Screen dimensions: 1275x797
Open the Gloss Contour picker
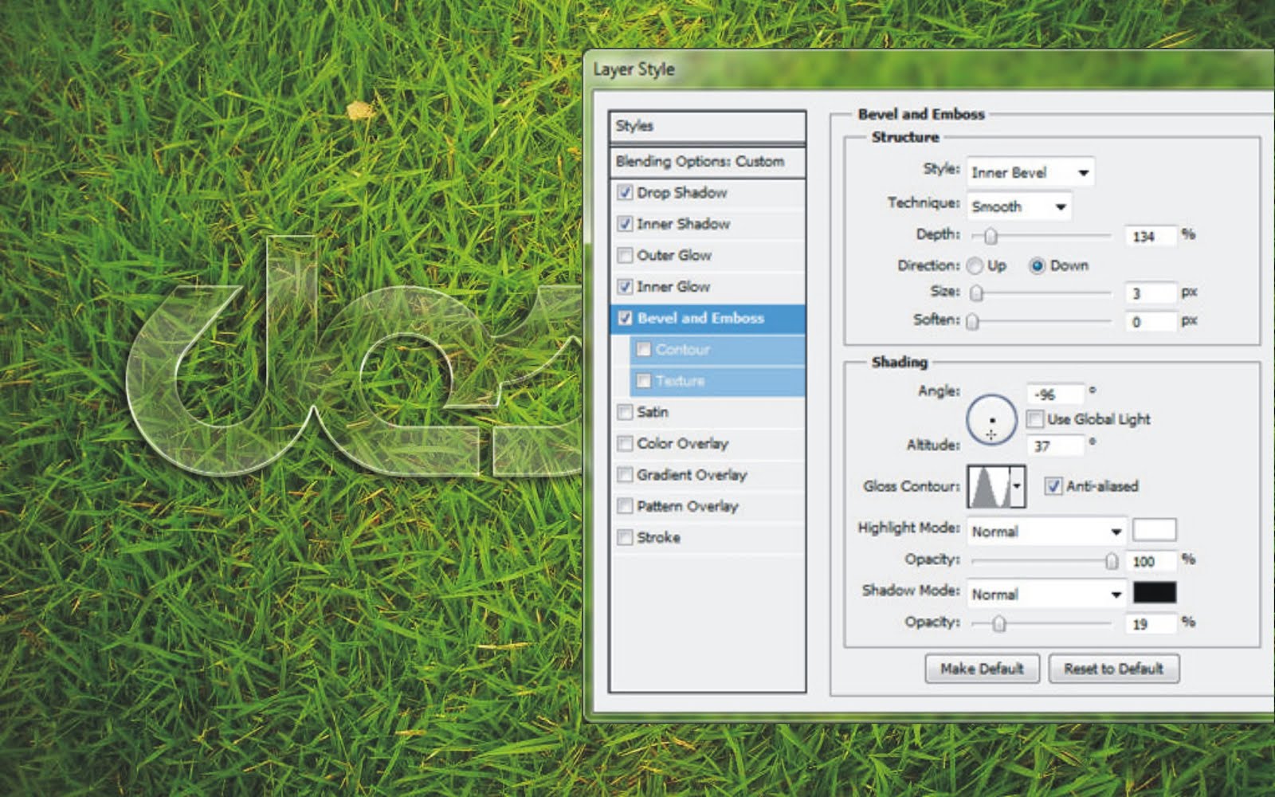(990, 486)
